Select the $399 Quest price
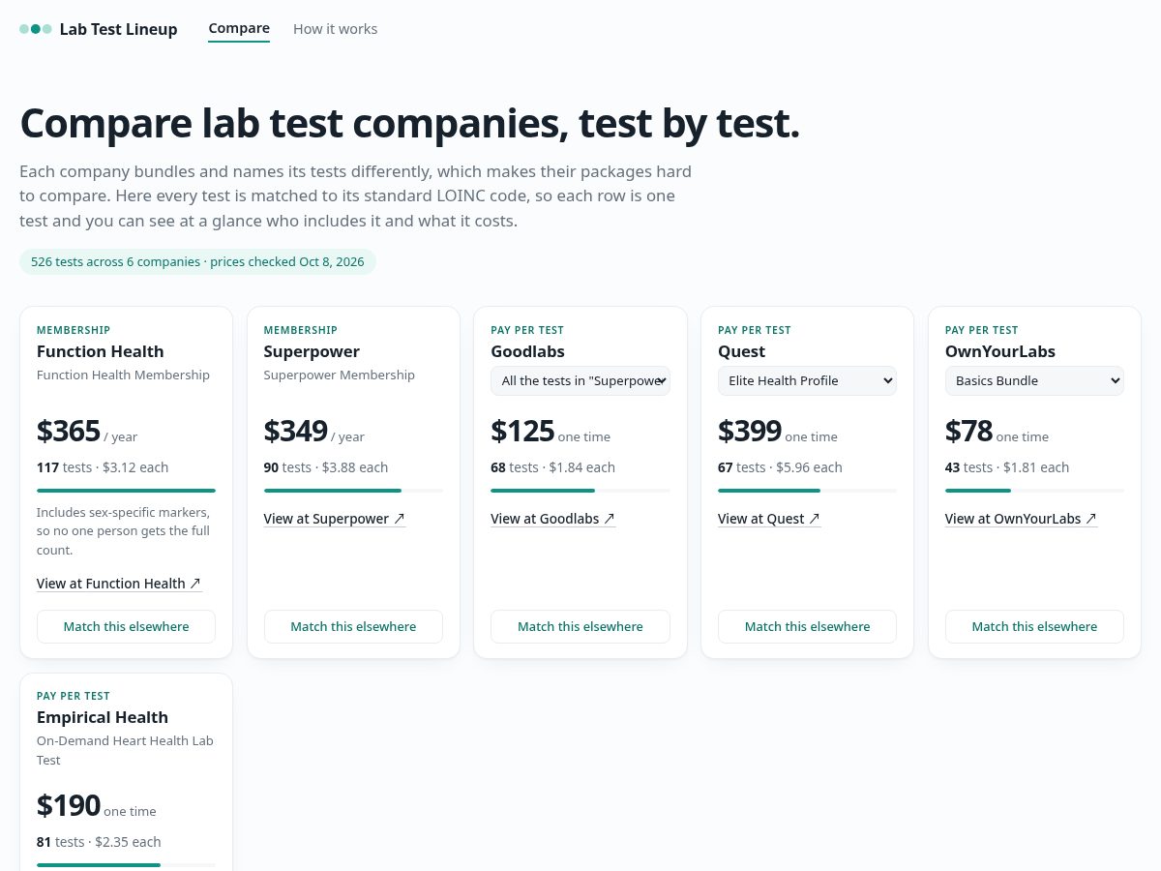 (750, 431)
